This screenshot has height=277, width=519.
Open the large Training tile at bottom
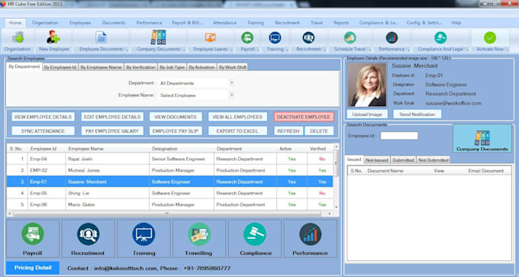(143, 239)
